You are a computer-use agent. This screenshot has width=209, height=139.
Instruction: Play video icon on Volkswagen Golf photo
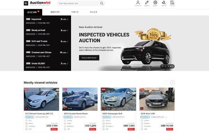(103, 108)
